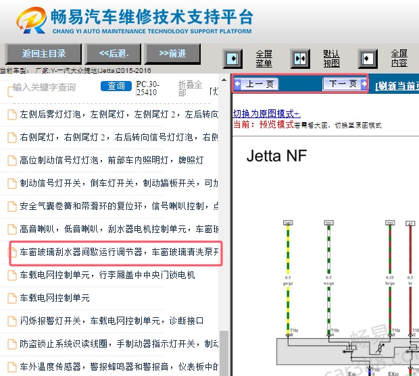Open the 防盗锁止系统识读线圈 document entry

click(x=119, y=344)
